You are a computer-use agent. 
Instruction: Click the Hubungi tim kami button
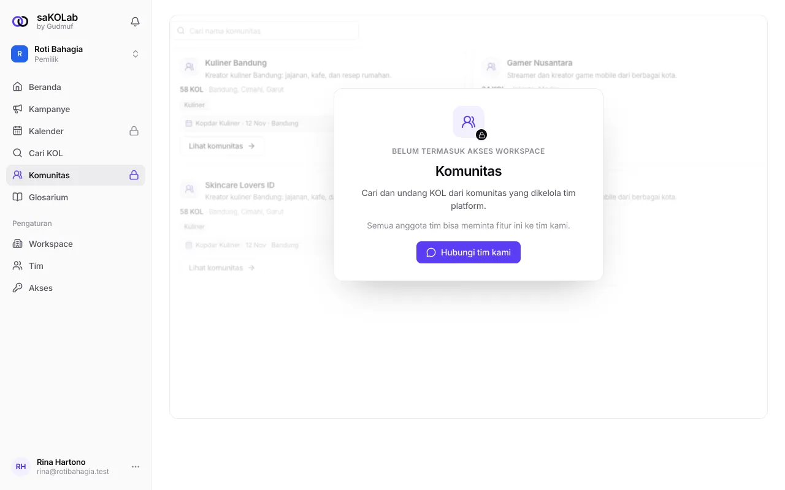point(469,252)
